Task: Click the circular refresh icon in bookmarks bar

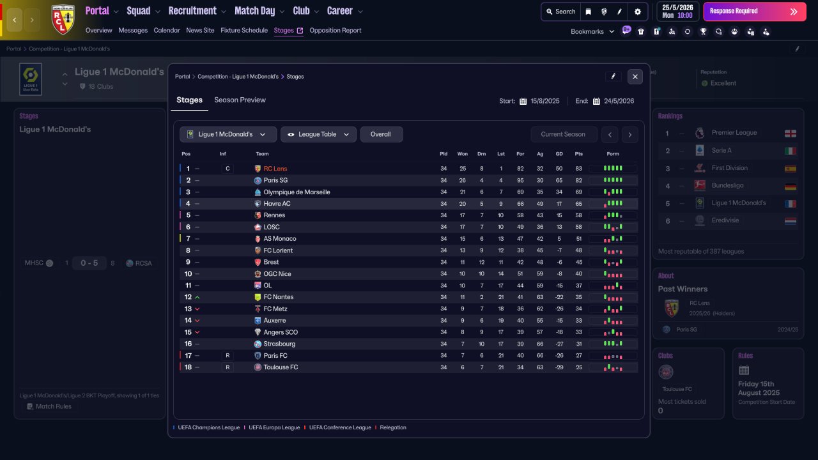Action: point(688,31)
